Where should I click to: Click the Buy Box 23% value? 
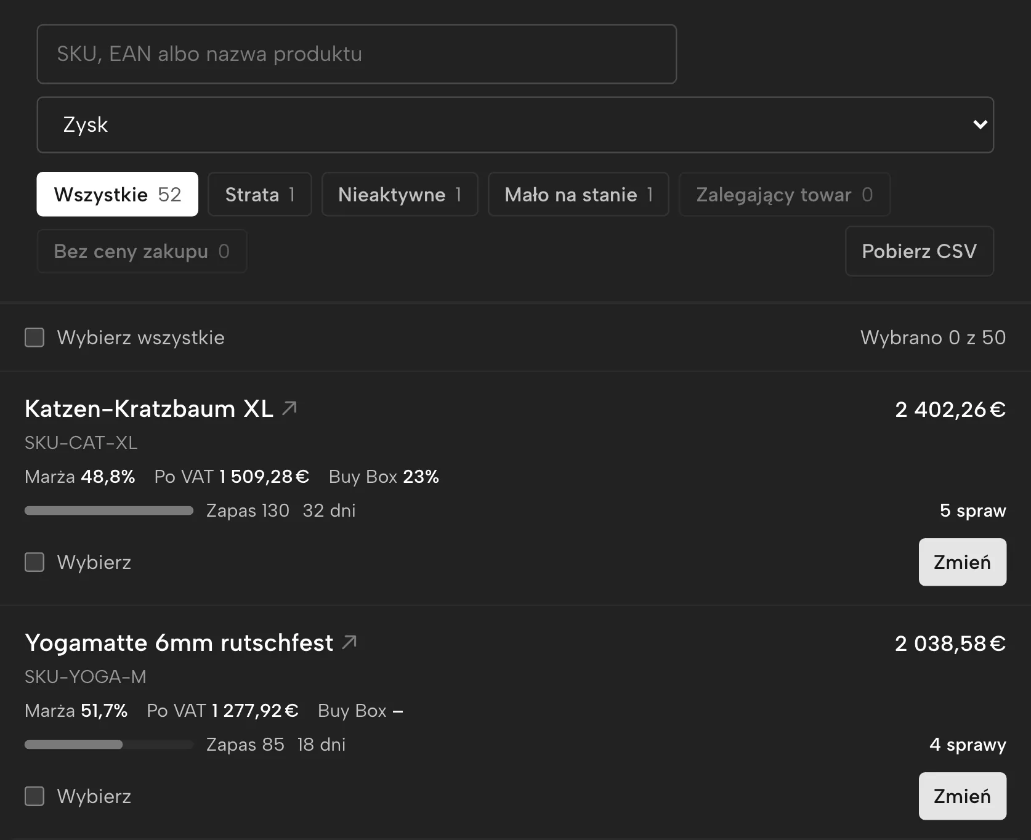pyautogui.click(x=384, y=477)
